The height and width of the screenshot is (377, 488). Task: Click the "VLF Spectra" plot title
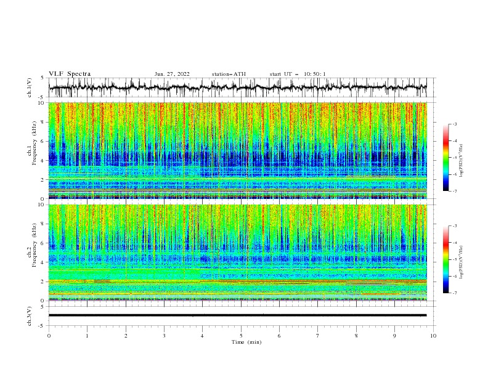point(70,74)
